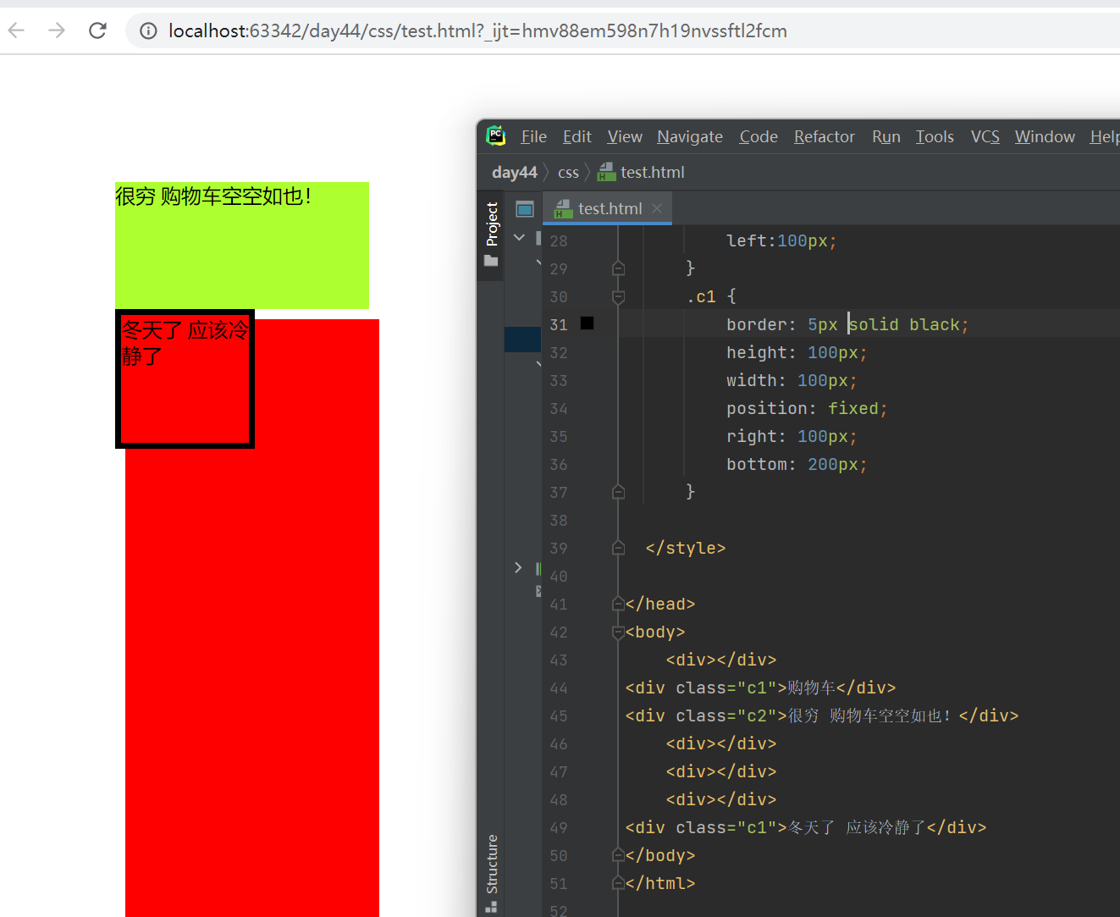The height and width of the screenshot is (917, 1120).
Task: Open the File menu in PyCharm
Action: coord(533,136)
